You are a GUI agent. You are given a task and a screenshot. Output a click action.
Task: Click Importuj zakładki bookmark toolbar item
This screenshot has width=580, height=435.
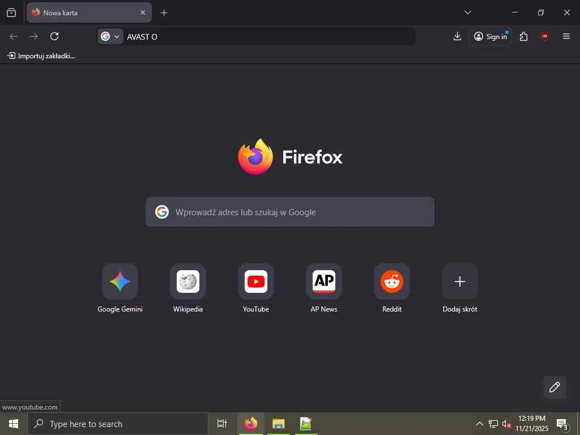(41, 56)
